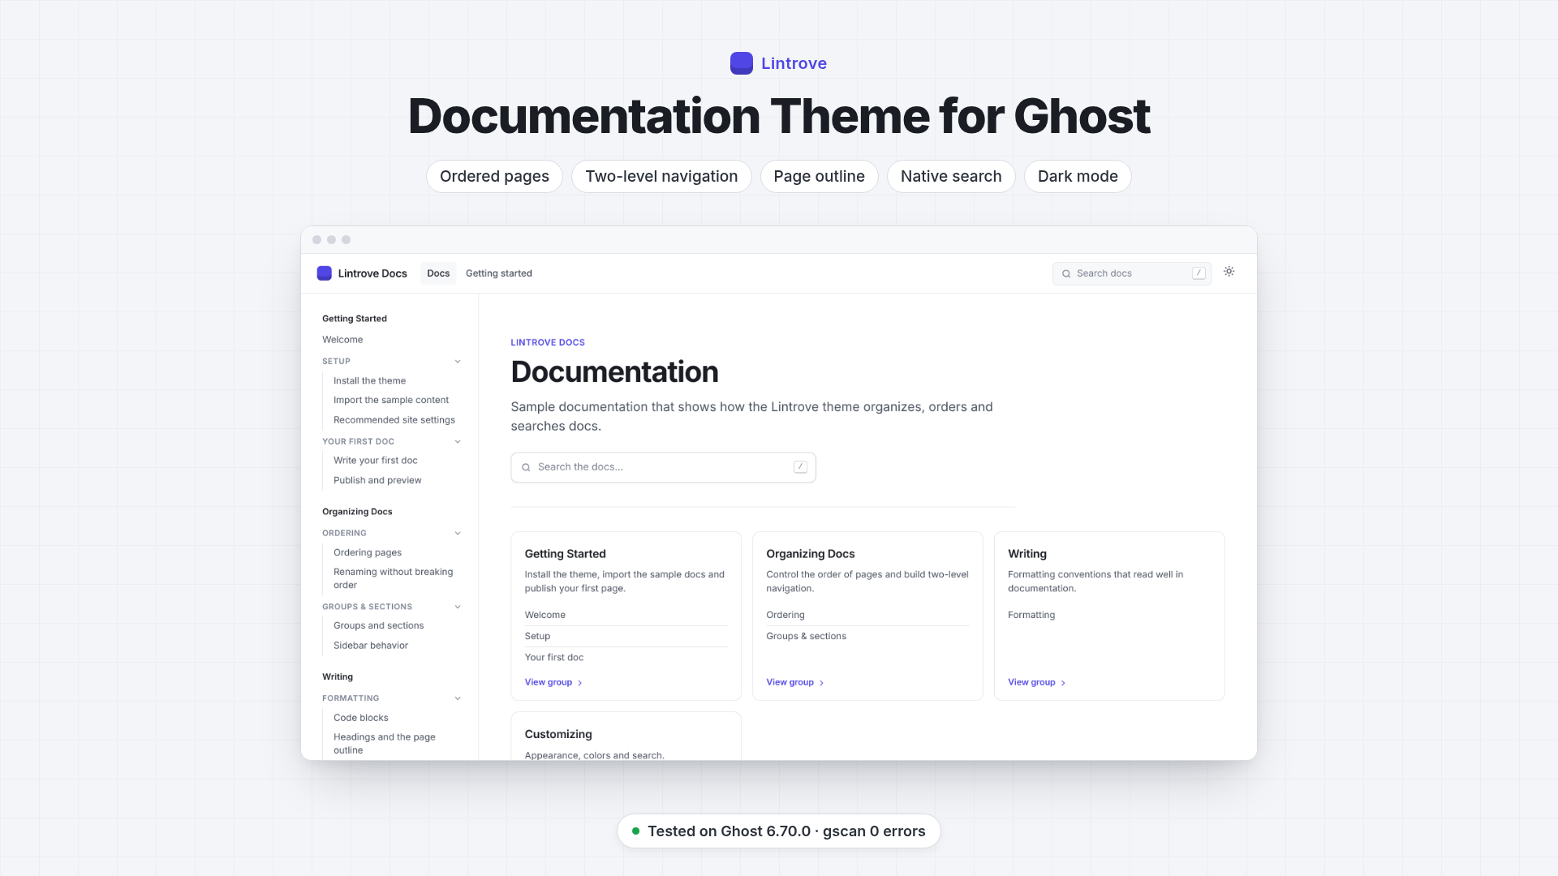Click Formatting link in Writing card
The image size is (1558, 876).
(1031, 615)
